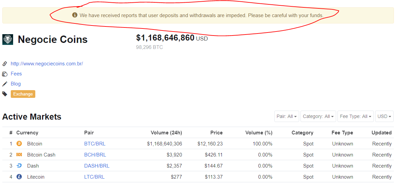
Task: Click the coins icon next to Fees
Action: pyautogui.click(x=5, y=74)
